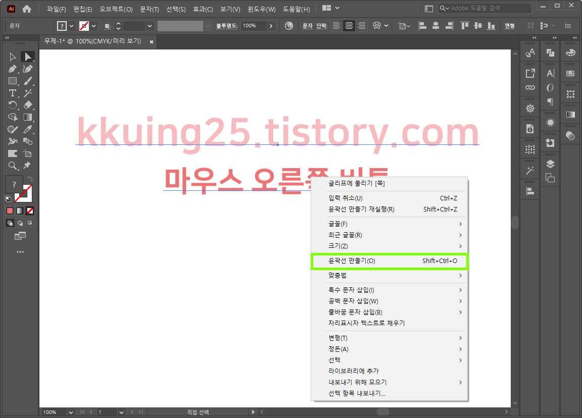The width and height of the screenshot is (582, 418).
Task: Click the vertical canvas scrollbar thumb
Action: (x=515, y=223)
